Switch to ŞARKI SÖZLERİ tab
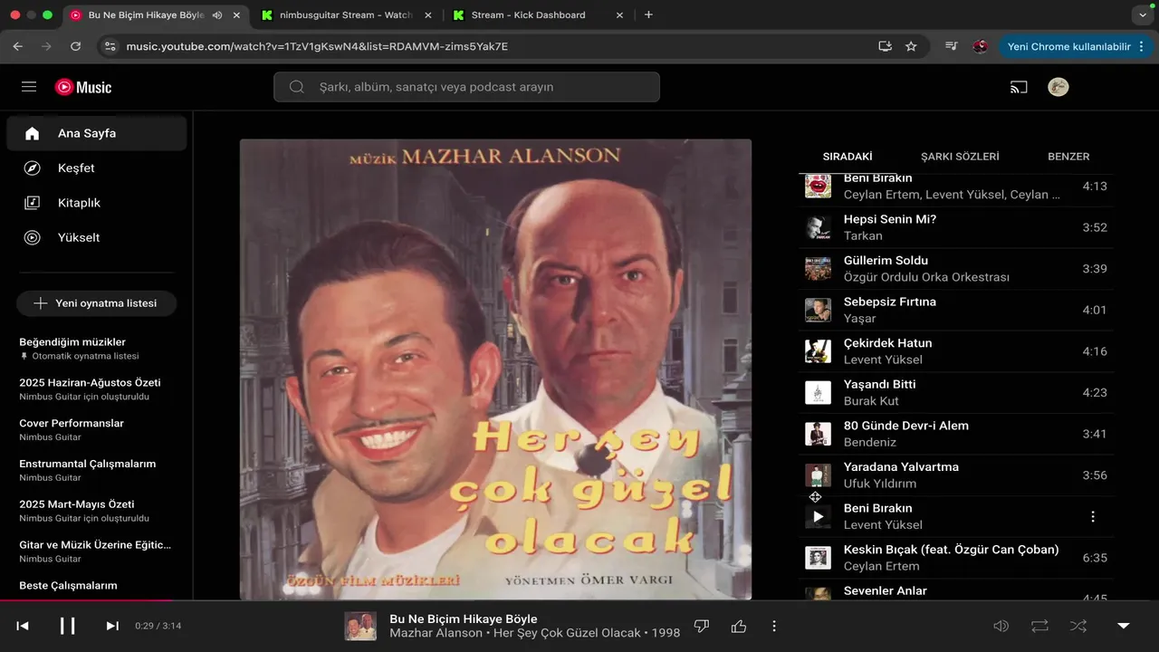The image size is (1159, 652). tap(960, 156)
